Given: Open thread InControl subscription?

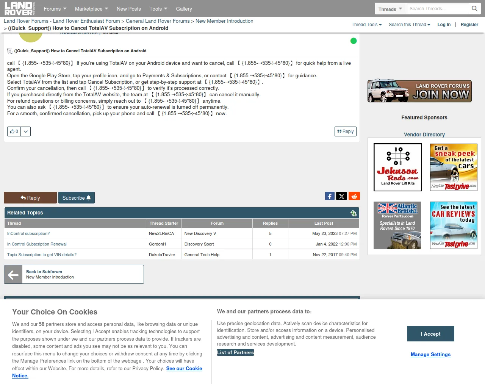Looking at the screenshot, I should (x=28, y=233).
